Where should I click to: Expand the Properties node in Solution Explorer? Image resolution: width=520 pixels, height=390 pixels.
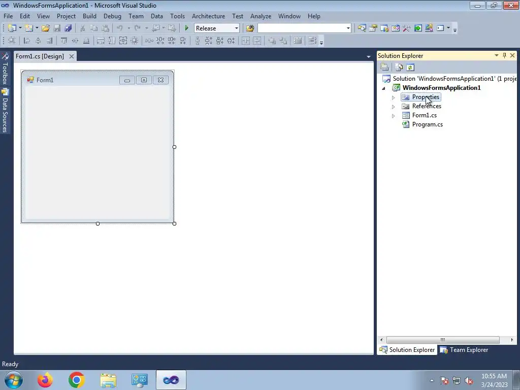click(x=394, y=97)
